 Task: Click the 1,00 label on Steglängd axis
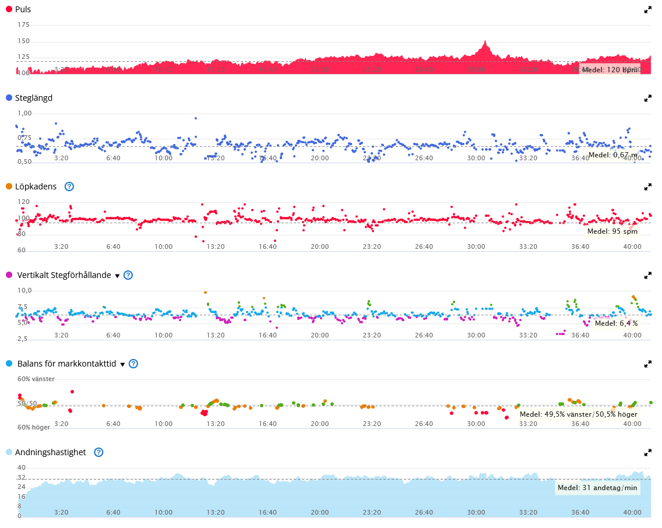pyautogui.click(x=24, y=113)
